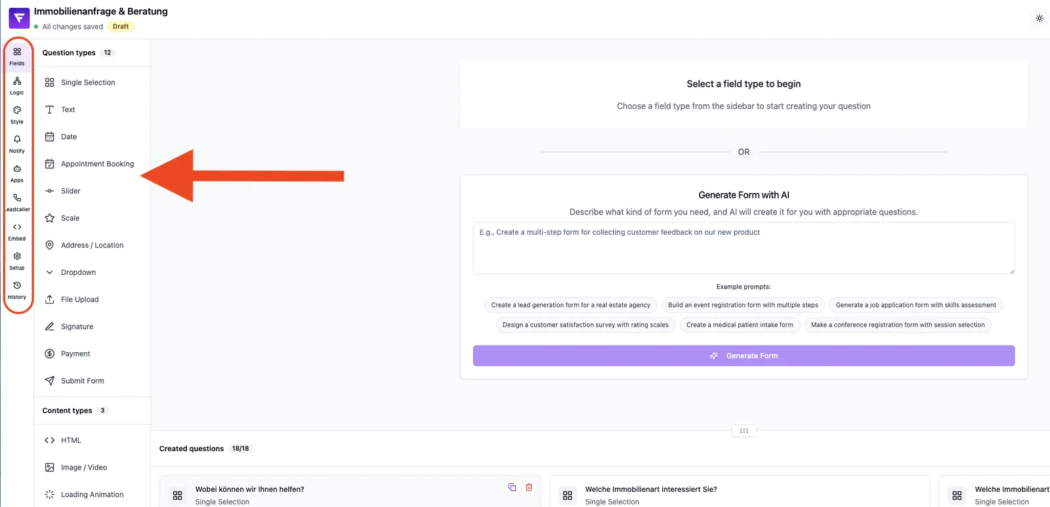Open the Setup gear section
The height and width of the screenshot is (507, 1050).
click(x=17, y=261)
